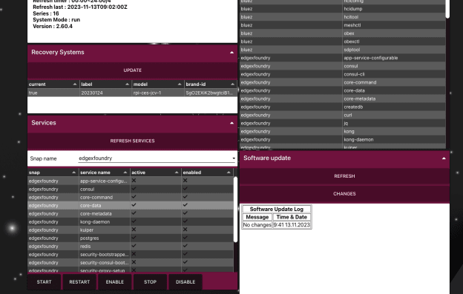Click the active X mark for kuiper
The image size is (463, 294).
tap(134, 229)
